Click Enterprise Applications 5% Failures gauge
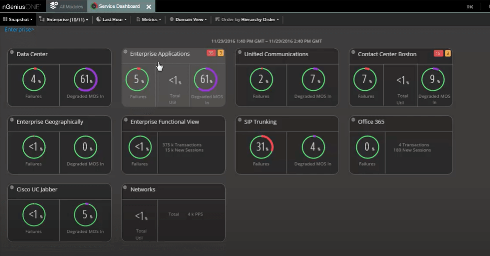490x256 pixels. 137,79
